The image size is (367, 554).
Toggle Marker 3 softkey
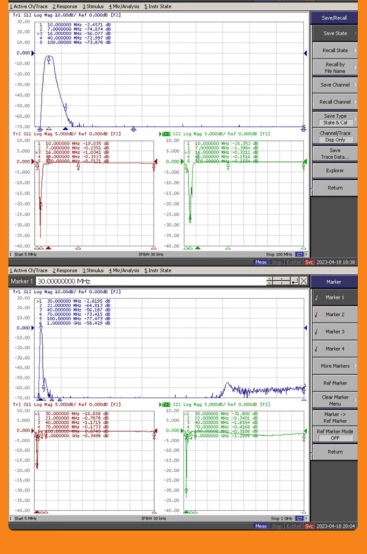pyautogui.click(x=335, y=332)
